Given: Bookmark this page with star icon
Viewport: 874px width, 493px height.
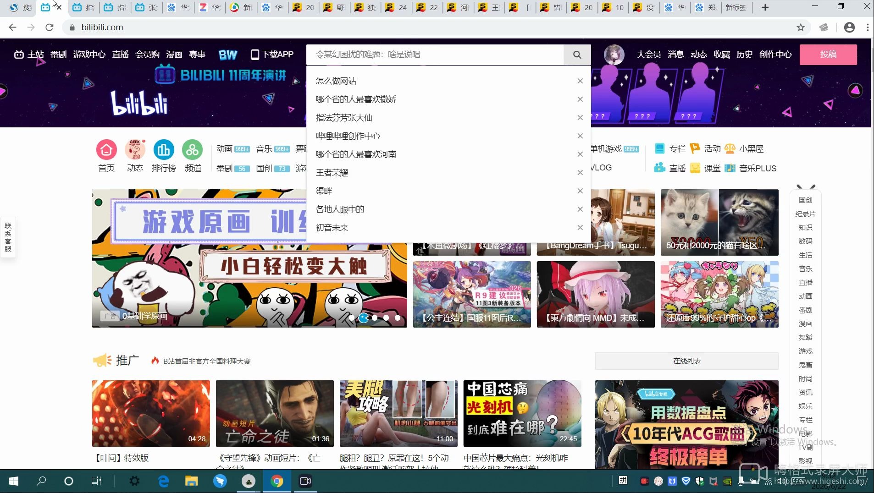Looking at the screenshot, I should [801, 27].
